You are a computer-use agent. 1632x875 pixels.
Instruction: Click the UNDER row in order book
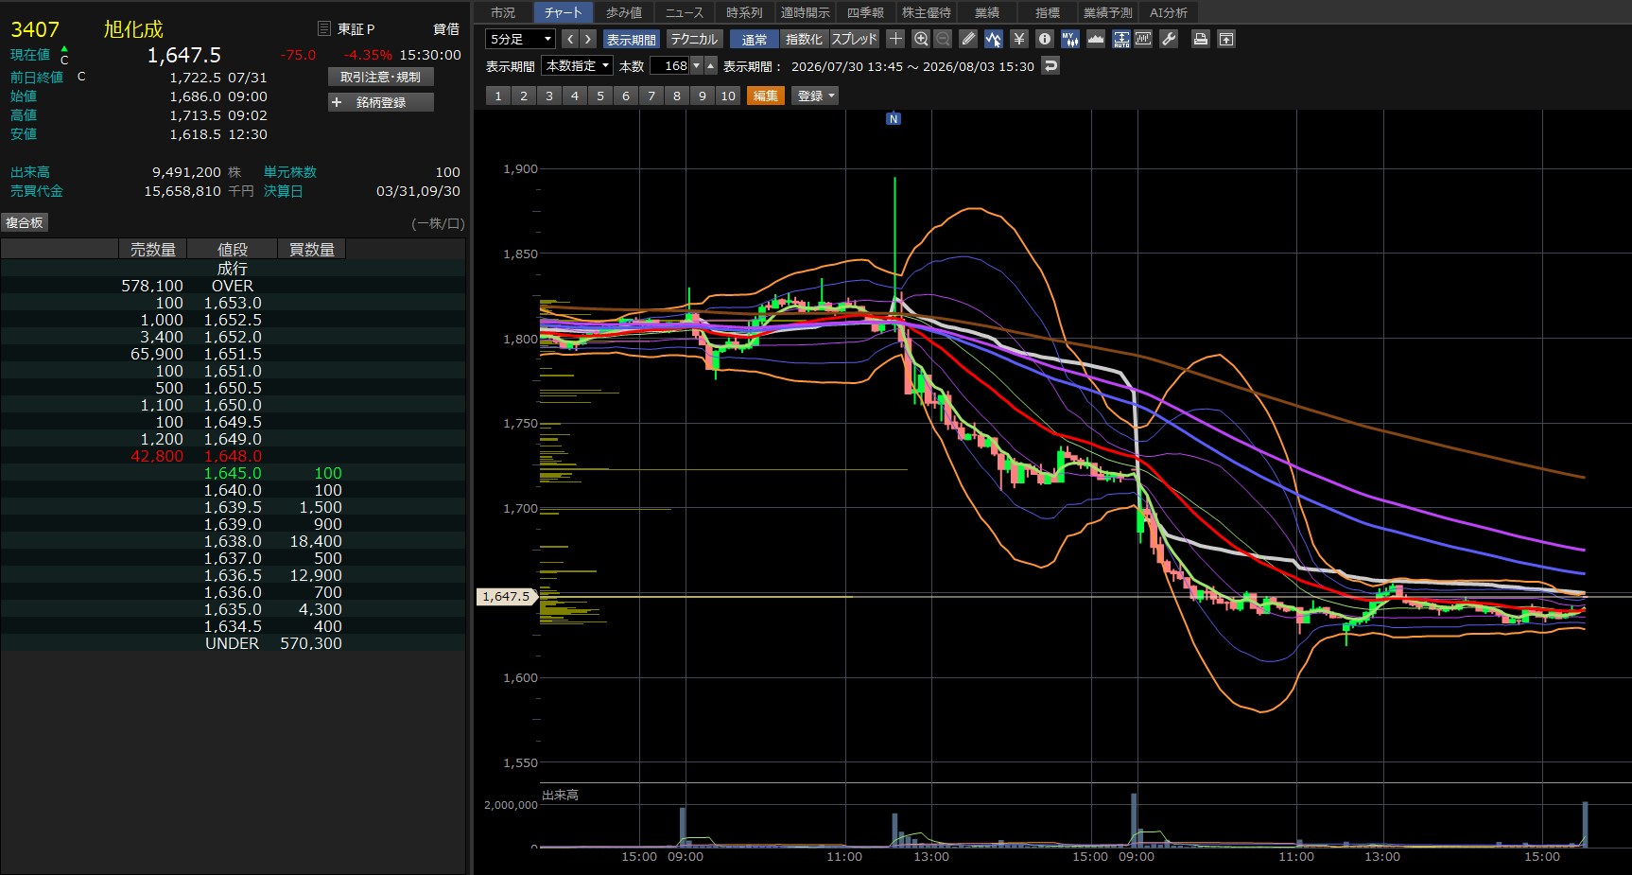tap(233, 643)
